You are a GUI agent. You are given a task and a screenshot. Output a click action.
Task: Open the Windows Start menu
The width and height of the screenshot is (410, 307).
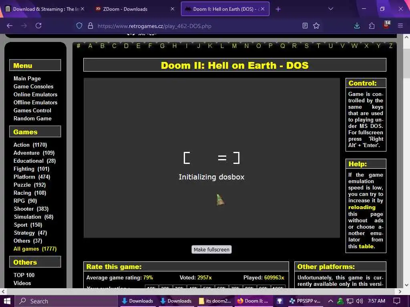coord(7,301)
